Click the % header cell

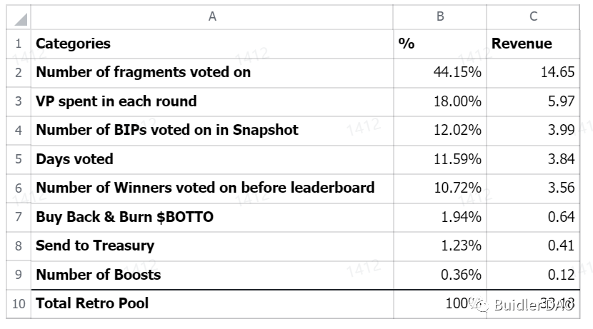(x=440, y=44)
